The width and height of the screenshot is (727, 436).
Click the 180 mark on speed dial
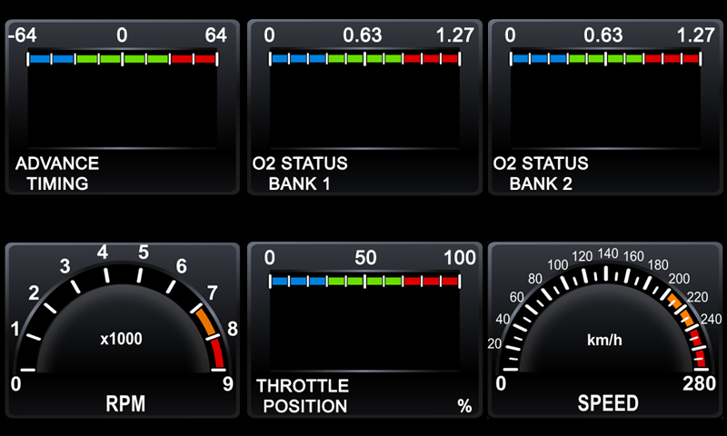click(x=658, y=265)
